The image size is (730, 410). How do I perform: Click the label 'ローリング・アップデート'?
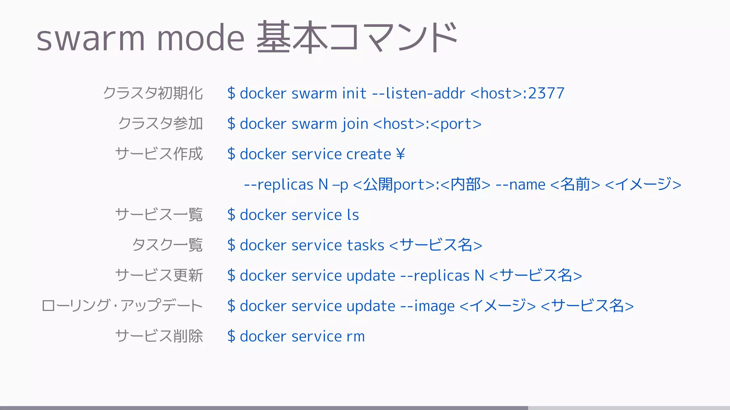click(x=122, y=306)
